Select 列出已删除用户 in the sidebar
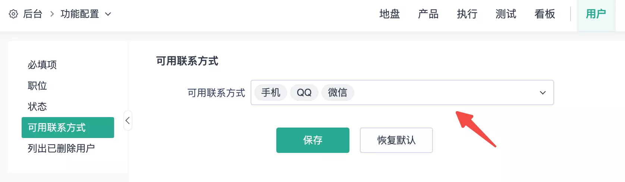The height and width of the screenshot is (182, 625). [x=61, y=148]
